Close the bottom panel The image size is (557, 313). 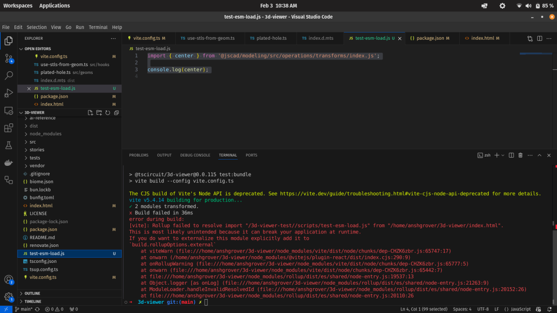click(x=549, y=155)
